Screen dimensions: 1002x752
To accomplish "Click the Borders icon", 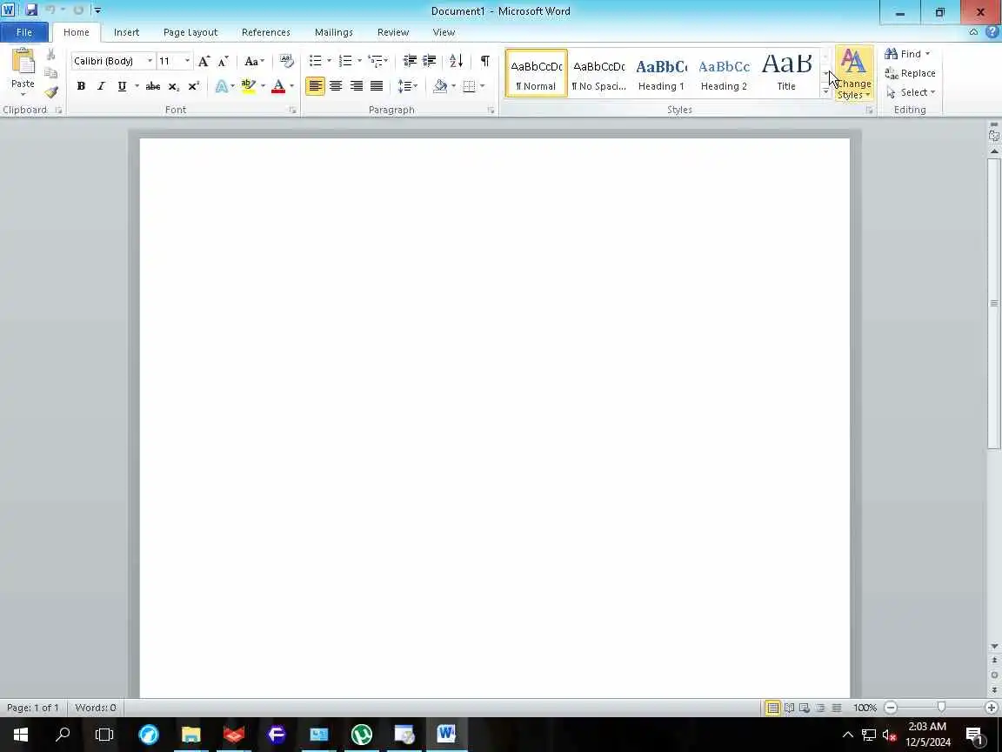I will [x=469, y=85].
